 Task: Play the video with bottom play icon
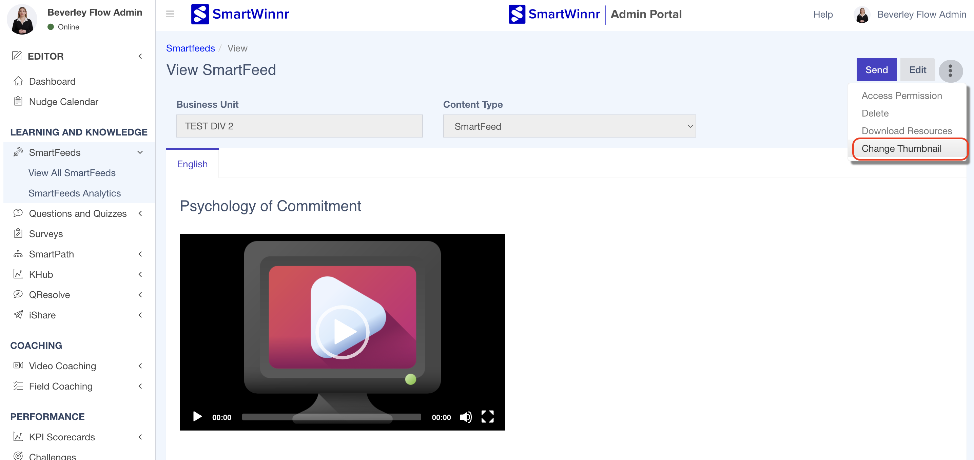[x=197, y=417]
